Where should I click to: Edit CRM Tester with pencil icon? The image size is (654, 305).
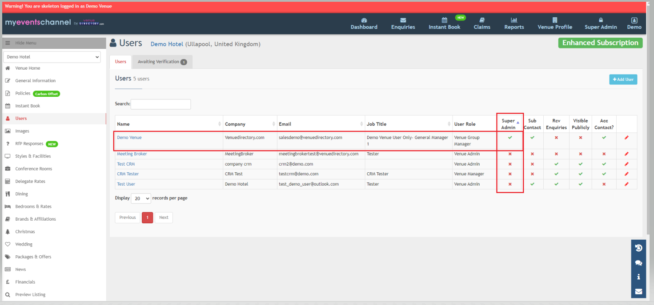[x=626, y=174]
